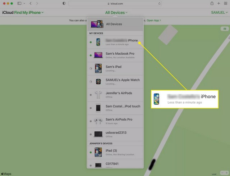Show the tab overview grid icon
This screenshot has width=230, height=176.
(226, 3)
